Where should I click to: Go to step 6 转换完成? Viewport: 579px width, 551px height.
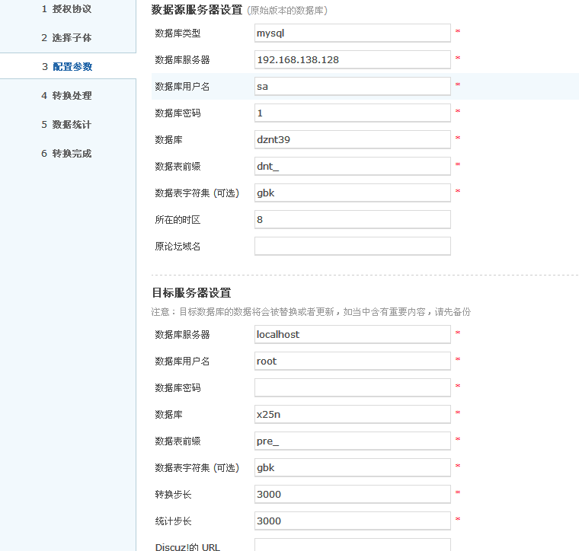66,153
